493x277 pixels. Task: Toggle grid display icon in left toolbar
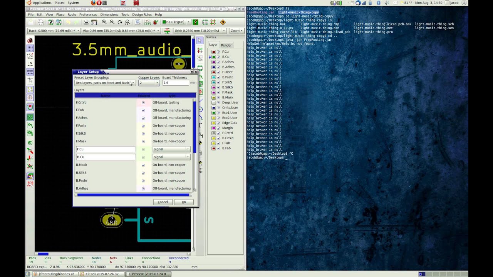pyautogui.click(x=30, y=48)
